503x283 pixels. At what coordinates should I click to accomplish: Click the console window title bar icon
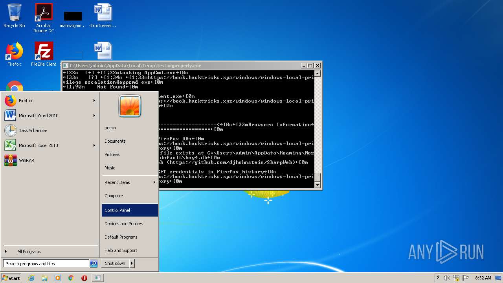point(66,66)
